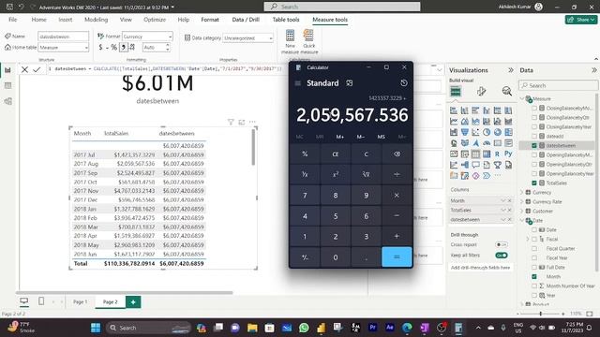
Task: Toggle the Keep all filters switch
Action: 502,256
